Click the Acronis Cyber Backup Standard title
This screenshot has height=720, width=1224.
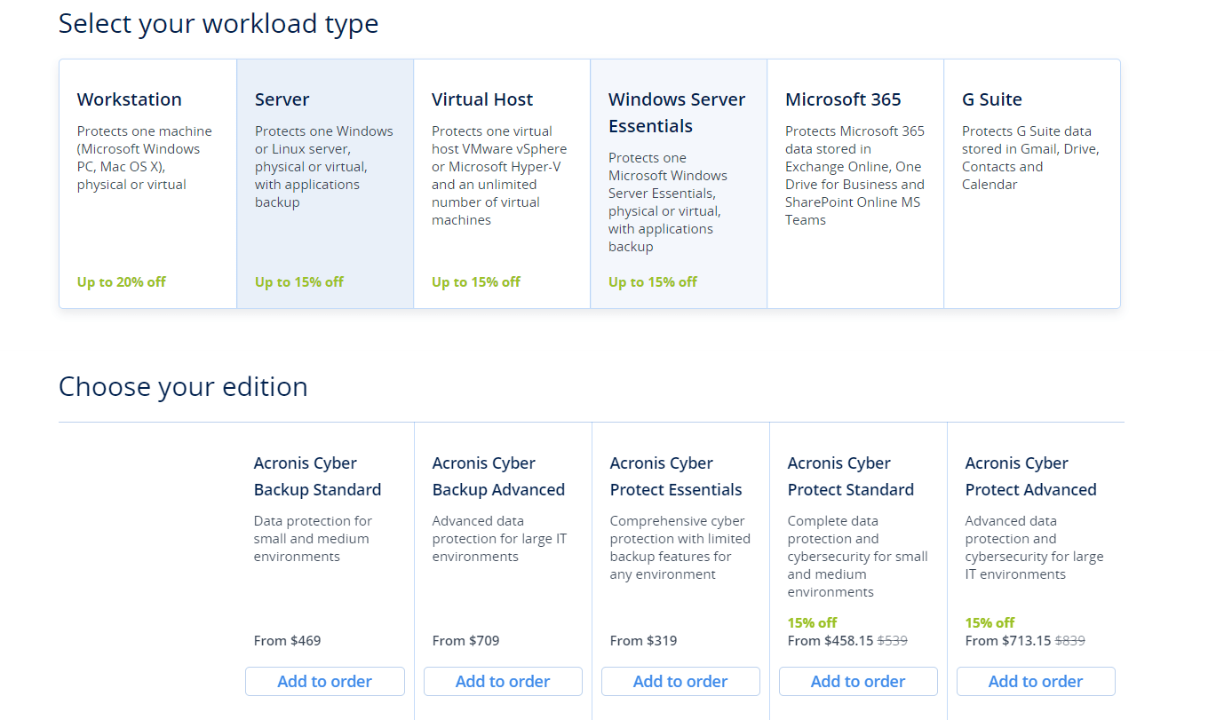[x=317, y=477]
